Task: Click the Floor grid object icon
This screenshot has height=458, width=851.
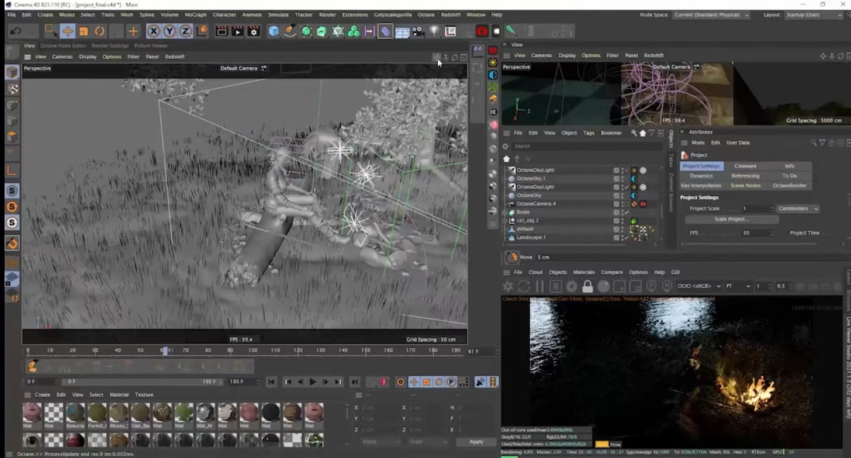Action: point(402,31)
